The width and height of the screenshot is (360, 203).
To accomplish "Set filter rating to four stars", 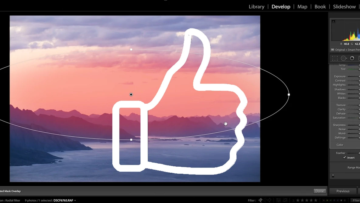I will click(x=311, y=201).
